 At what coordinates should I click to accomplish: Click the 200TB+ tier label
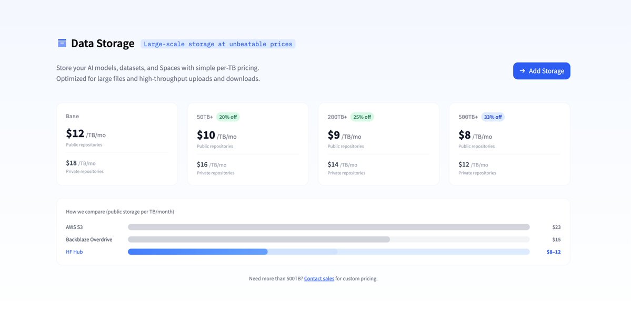click(337, 117)
